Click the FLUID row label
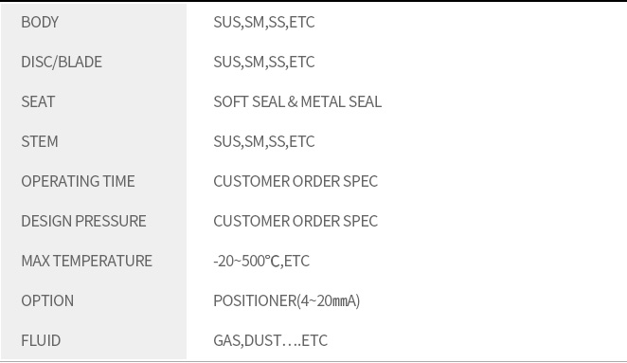Image resolution: width=627 pixels, height=363 pixels. click(x=41, y=340)
